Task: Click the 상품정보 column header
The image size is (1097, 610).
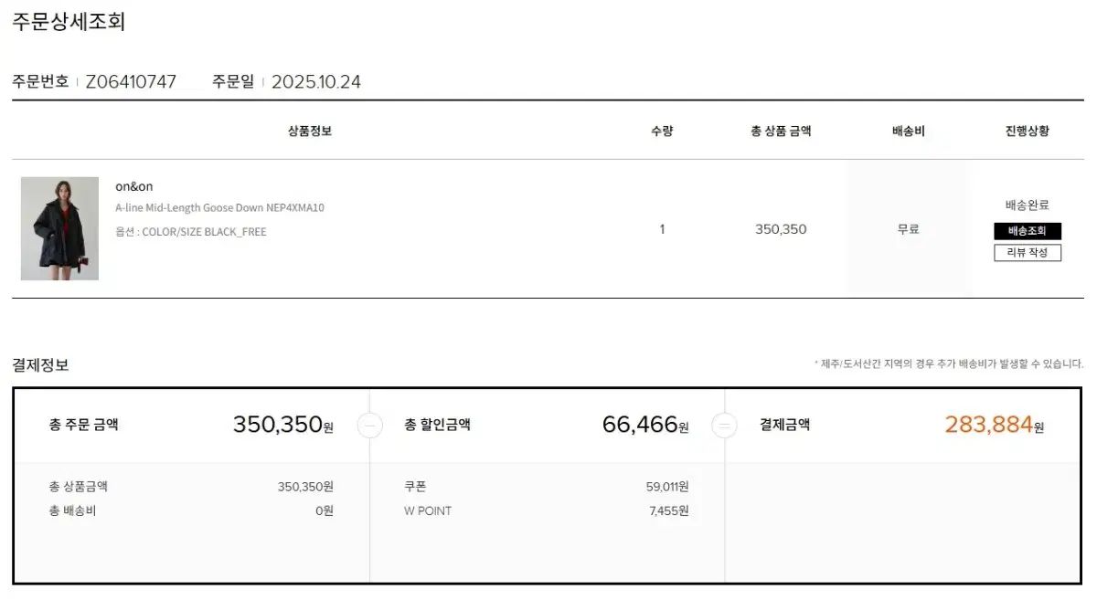Action: [310, 131]
